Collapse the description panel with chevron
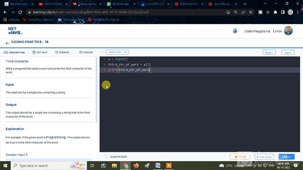The height and width of the screenshot is (170, 303). (102, 52)
